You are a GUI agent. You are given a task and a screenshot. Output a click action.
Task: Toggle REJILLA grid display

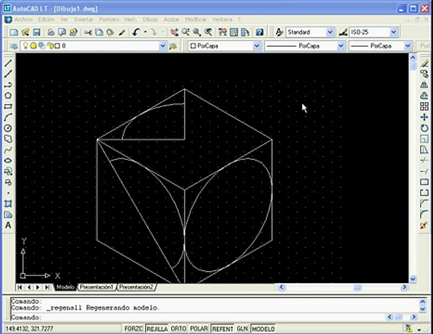click(x=157, y=329)
